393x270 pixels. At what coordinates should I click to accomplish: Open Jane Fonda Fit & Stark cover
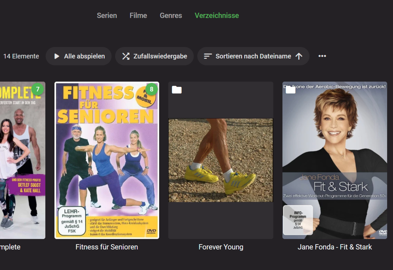335,160
